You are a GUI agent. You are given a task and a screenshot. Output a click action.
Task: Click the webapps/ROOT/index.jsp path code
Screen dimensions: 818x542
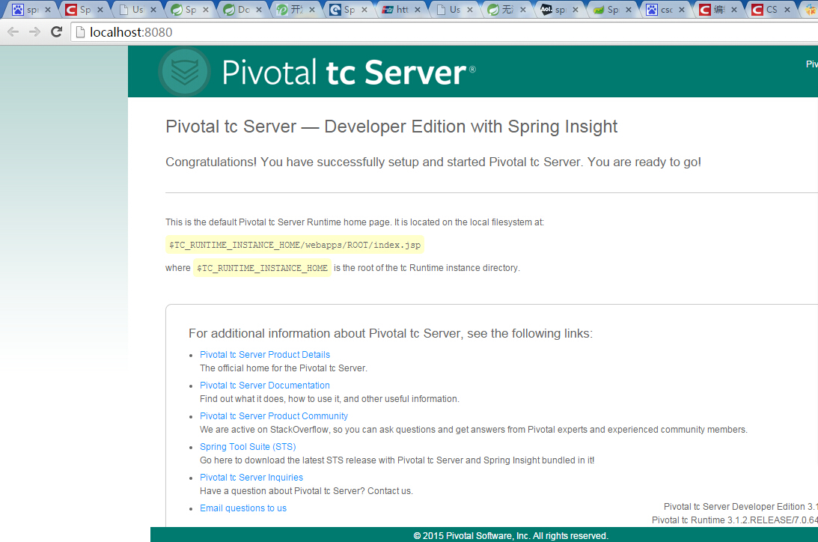click(295, 245)
